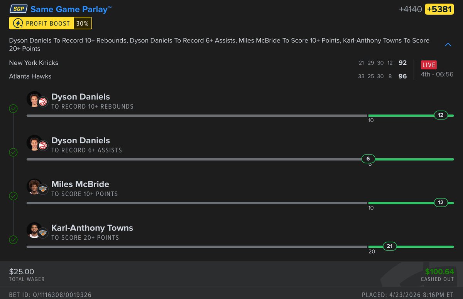463x299 pixels.
Task: Click the 21 marker on Towns points bar
Action: coord(390,246)
